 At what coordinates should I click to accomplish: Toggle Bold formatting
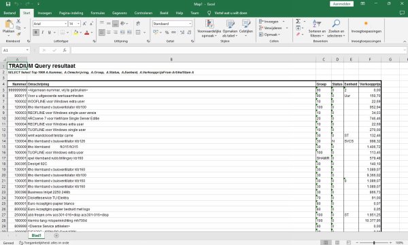click(x=36, y=32)
